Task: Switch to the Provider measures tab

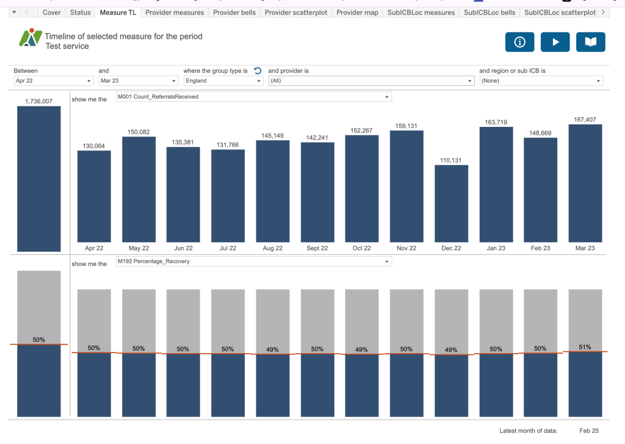Action: 174,12
